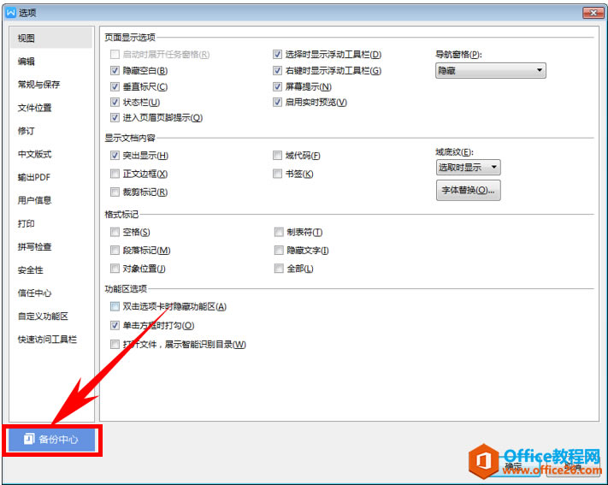The width and height of the screenshot is (608, 485).
Task: Enable 对象位置(J) format mark
Action: [x=115, y=268]
